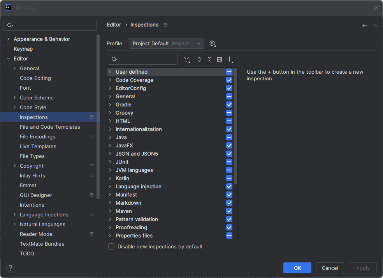Open the profile gear actions icon
This screenshot has width=383, height=278.
[212, 44]
